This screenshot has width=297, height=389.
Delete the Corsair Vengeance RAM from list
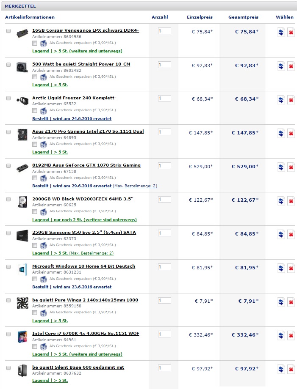[291, 33]
